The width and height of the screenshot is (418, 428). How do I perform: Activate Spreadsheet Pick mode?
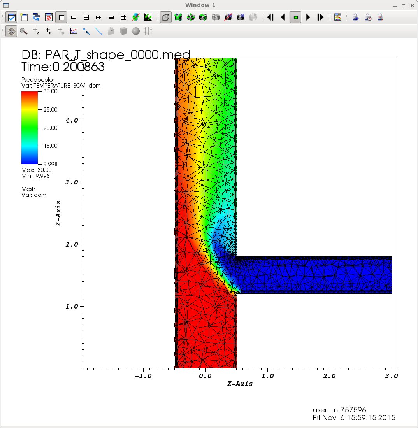(61, 31)
